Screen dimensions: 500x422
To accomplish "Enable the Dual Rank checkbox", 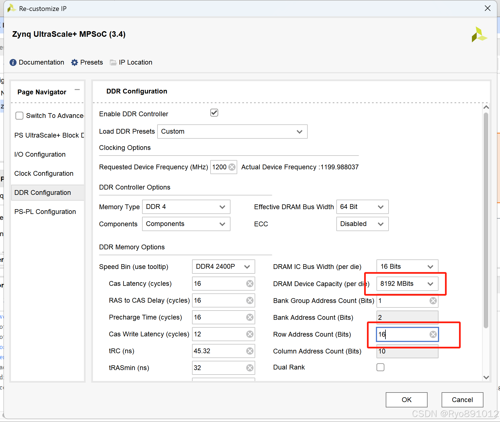I will [380, 367].
